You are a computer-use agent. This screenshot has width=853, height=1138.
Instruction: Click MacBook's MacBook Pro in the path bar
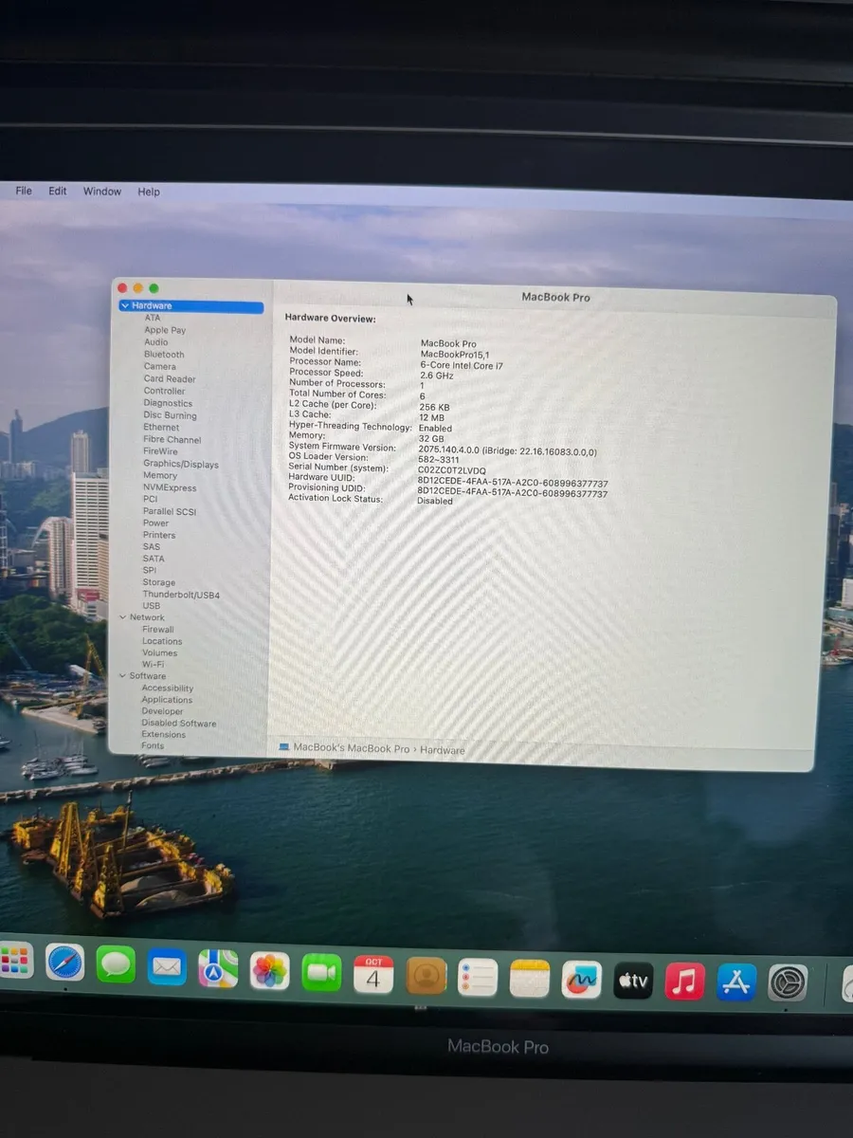350,748
